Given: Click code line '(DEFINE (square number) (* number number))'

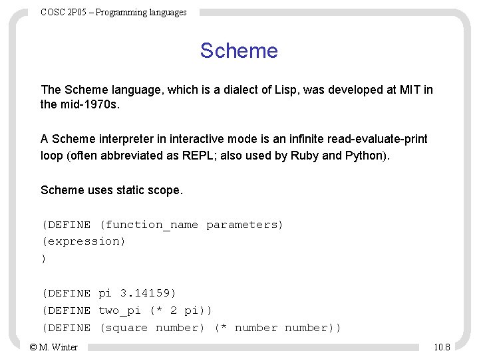Looking at the screenshot, I should (191, 328).
